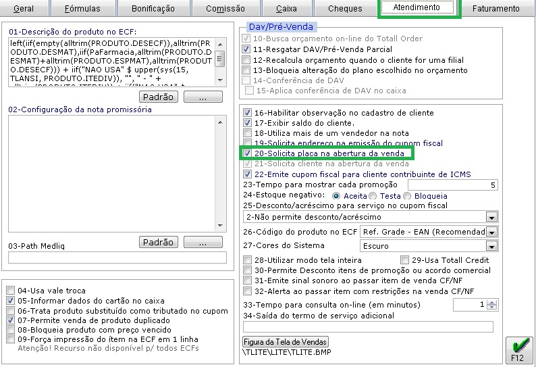Click the Dav/Pré-Venda group title
Screen dimensions: 536x367
point(281,27)
